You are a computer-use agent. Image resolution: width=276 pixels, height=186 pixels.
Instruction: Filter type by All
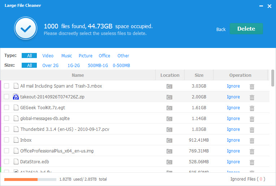click(x=29, y=56)
